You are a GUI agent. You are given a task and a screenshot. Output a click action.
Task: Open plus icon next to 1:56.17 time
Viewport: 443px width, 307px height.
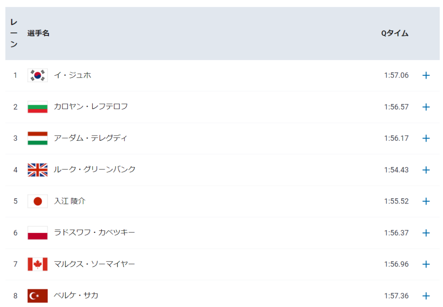tap(426, 138)
